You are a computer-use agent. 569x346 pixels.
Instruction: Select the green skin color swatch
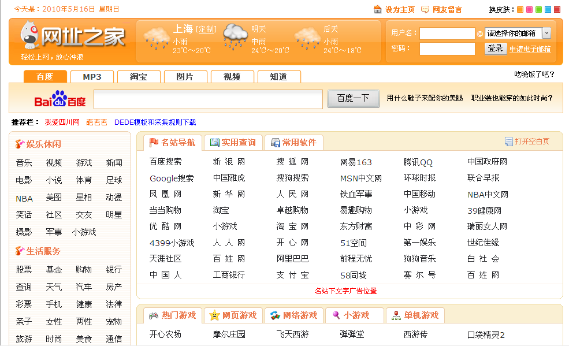coord(539,9)
